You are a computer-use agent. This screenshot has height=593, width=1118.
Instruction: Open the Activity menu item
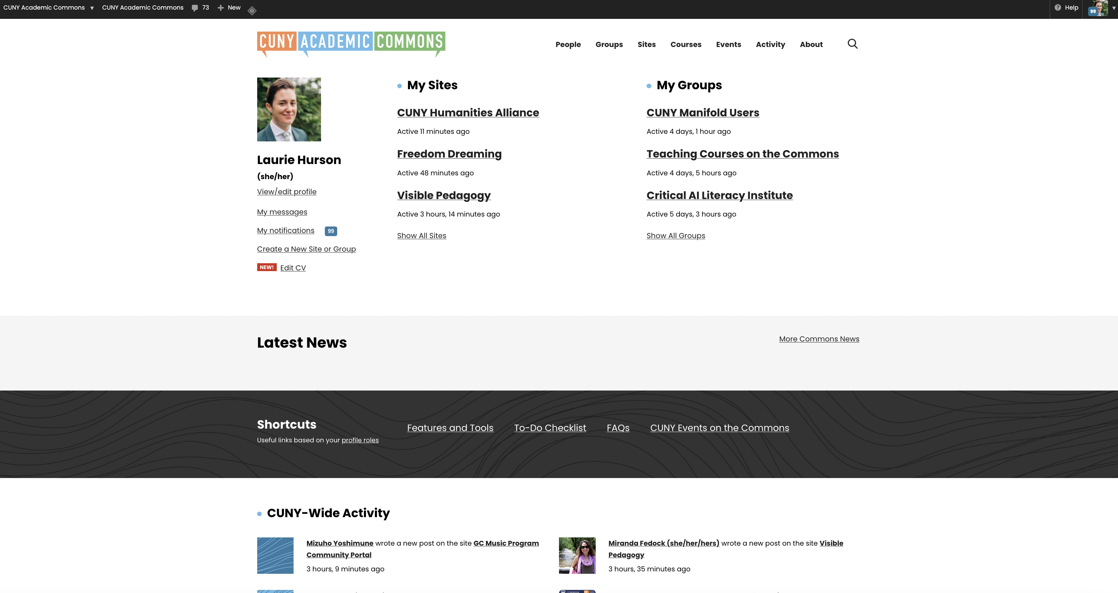[x=771, y=44]
